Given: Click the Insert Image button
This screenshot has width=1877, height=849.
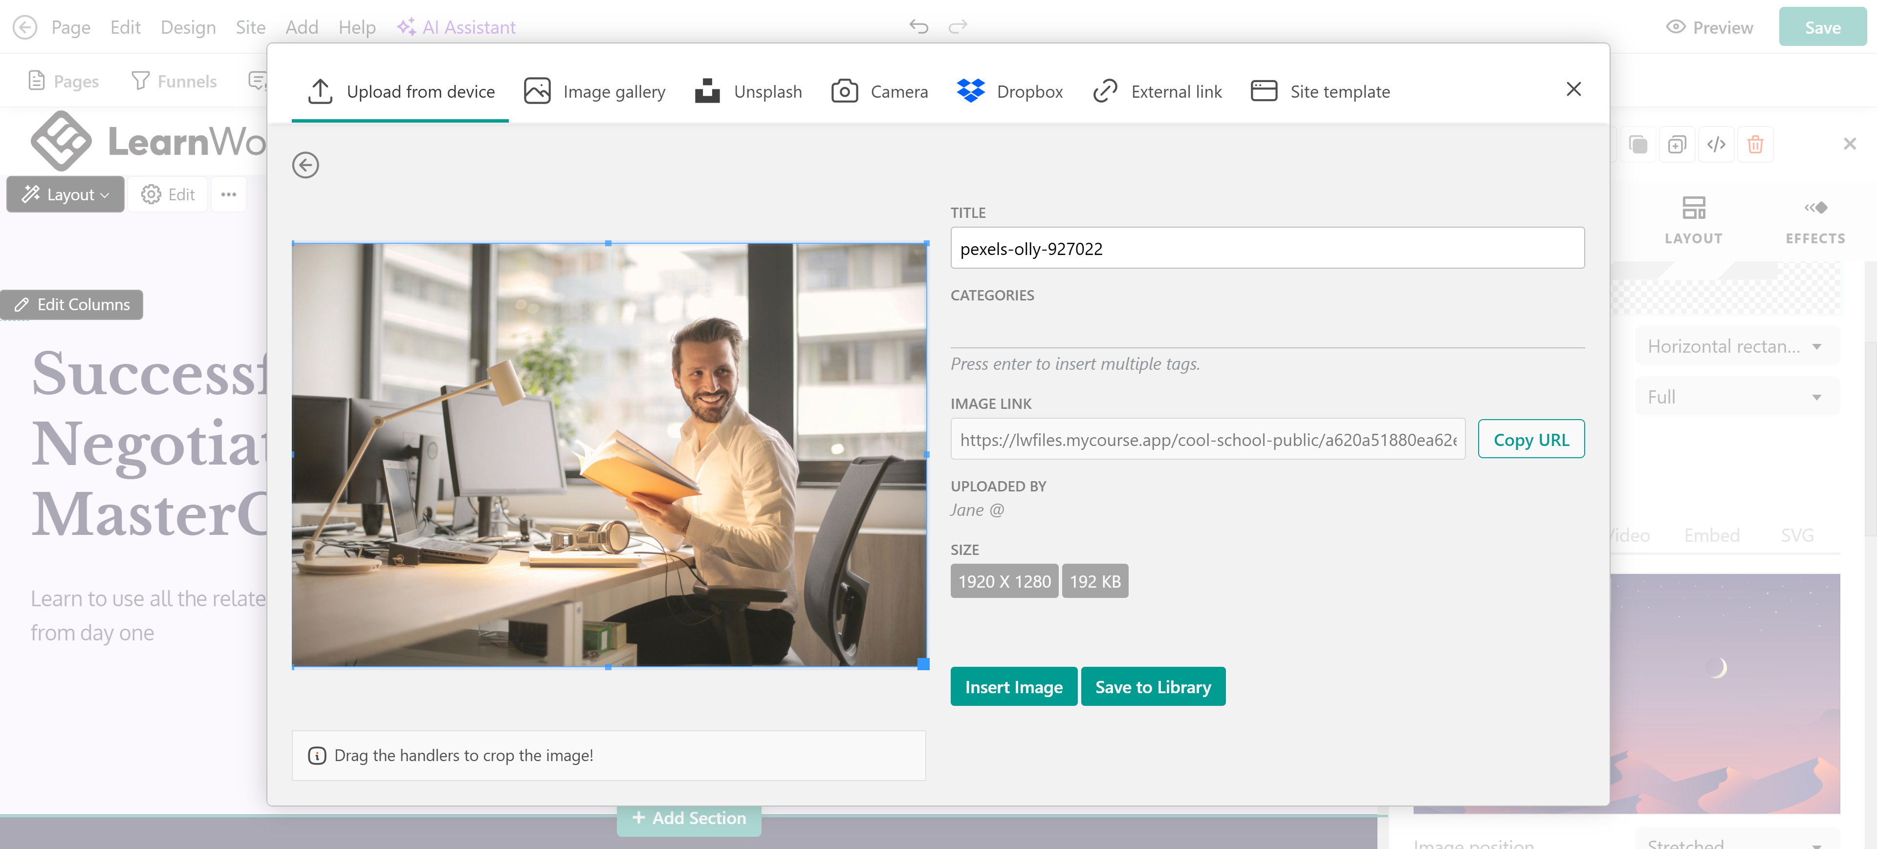Looking at the screenshot, I should pos(1013,687).
